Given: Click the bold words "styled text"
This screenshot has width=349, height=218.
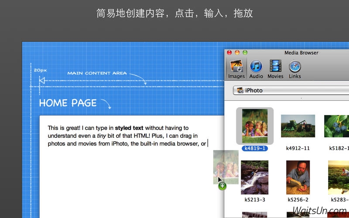Looking at the screenshot, I should click(129, 128).
